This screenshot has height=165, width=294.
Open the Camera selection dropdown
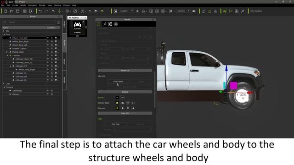(x=183, y=11)
